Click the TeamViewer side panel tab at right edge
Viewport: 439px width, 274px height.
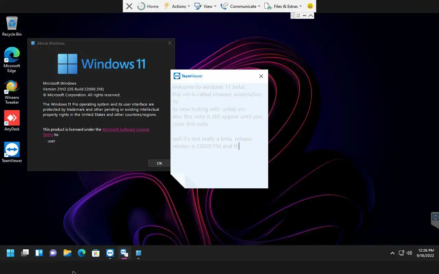click(x=435, y=220)
